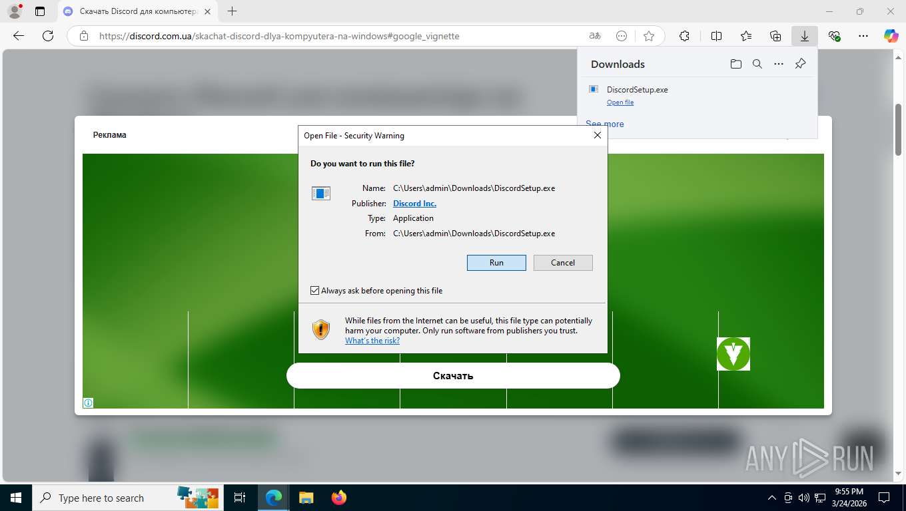The image size is (906, 511).
Task: Reload the page with the refresh icon
Action: [48, 36]
